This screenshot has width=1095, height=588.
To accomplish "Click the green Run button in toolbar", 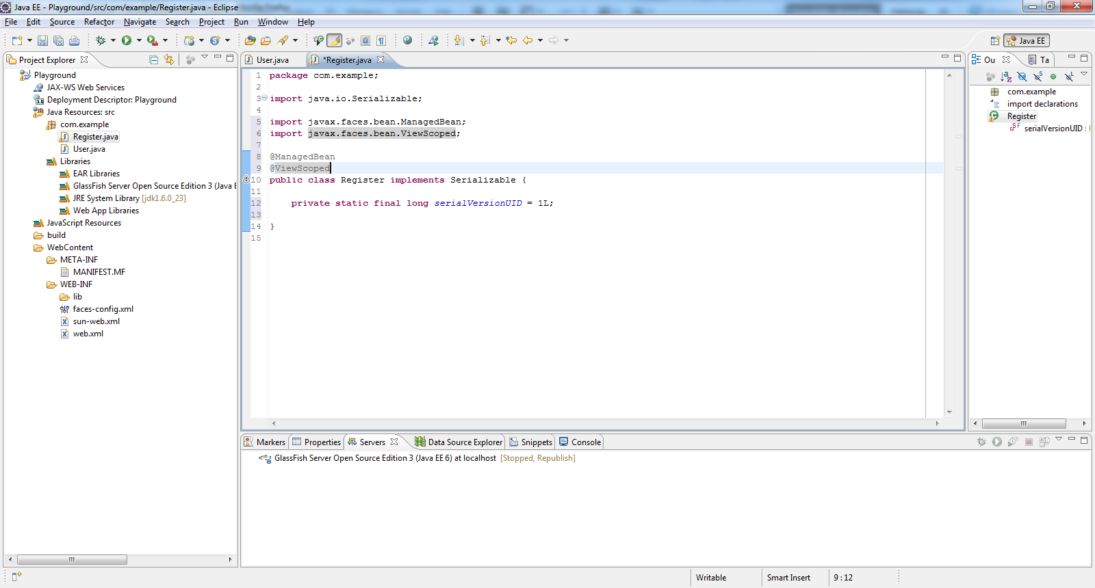I will (x=126, y=40).
